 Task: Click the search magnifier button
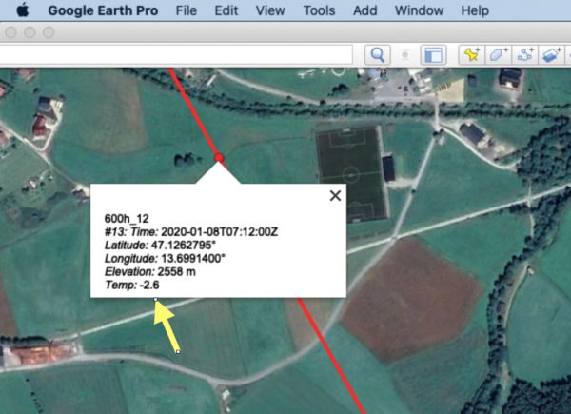click(378, 55)
